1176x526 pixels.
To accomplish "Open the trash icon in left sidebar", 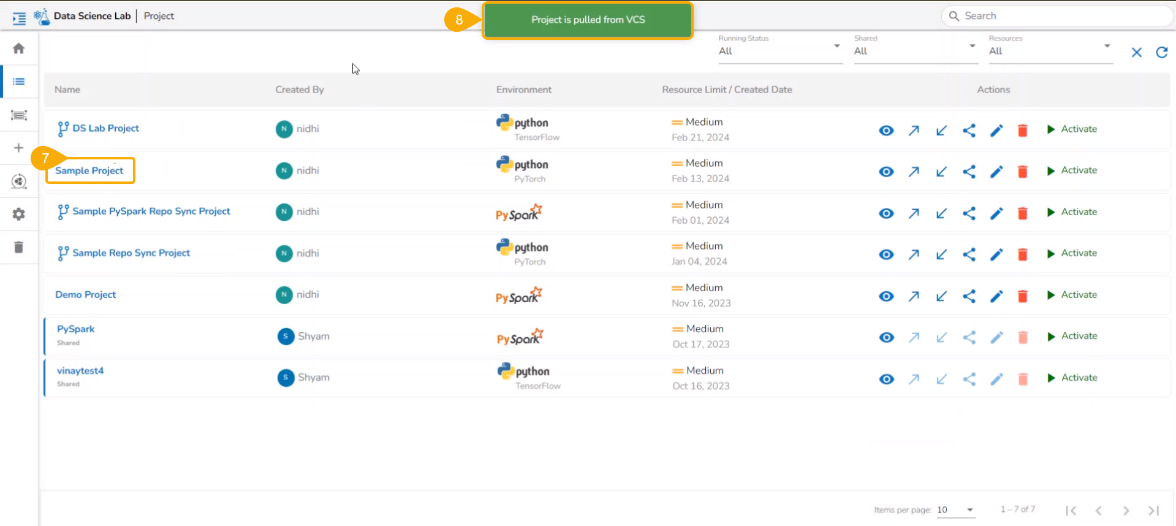I will tap(19, 247).
